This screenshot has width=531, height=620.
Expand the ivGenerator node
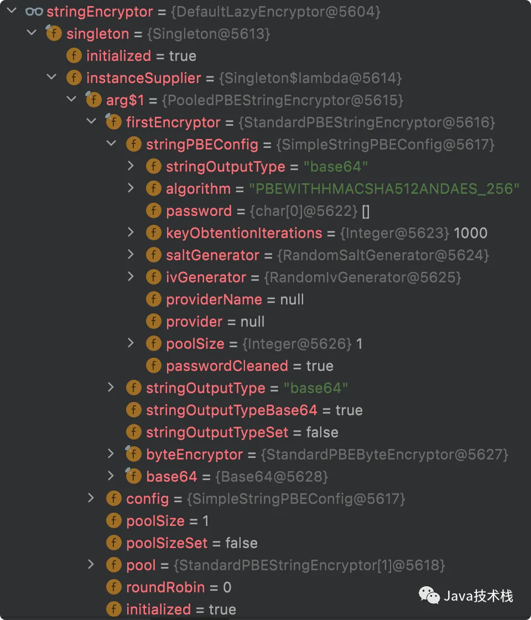tap(131, 277)
